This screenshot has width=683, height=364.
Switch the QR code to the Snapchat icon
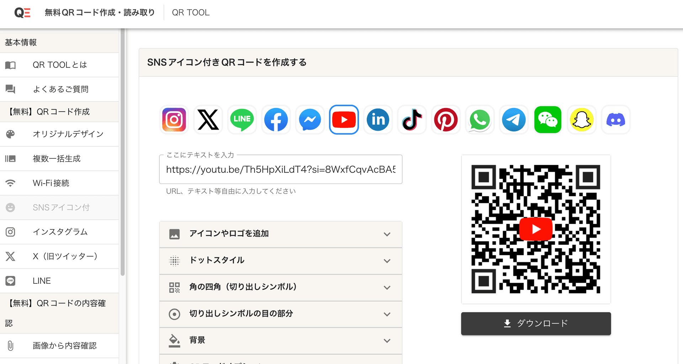tap(582, 120)
